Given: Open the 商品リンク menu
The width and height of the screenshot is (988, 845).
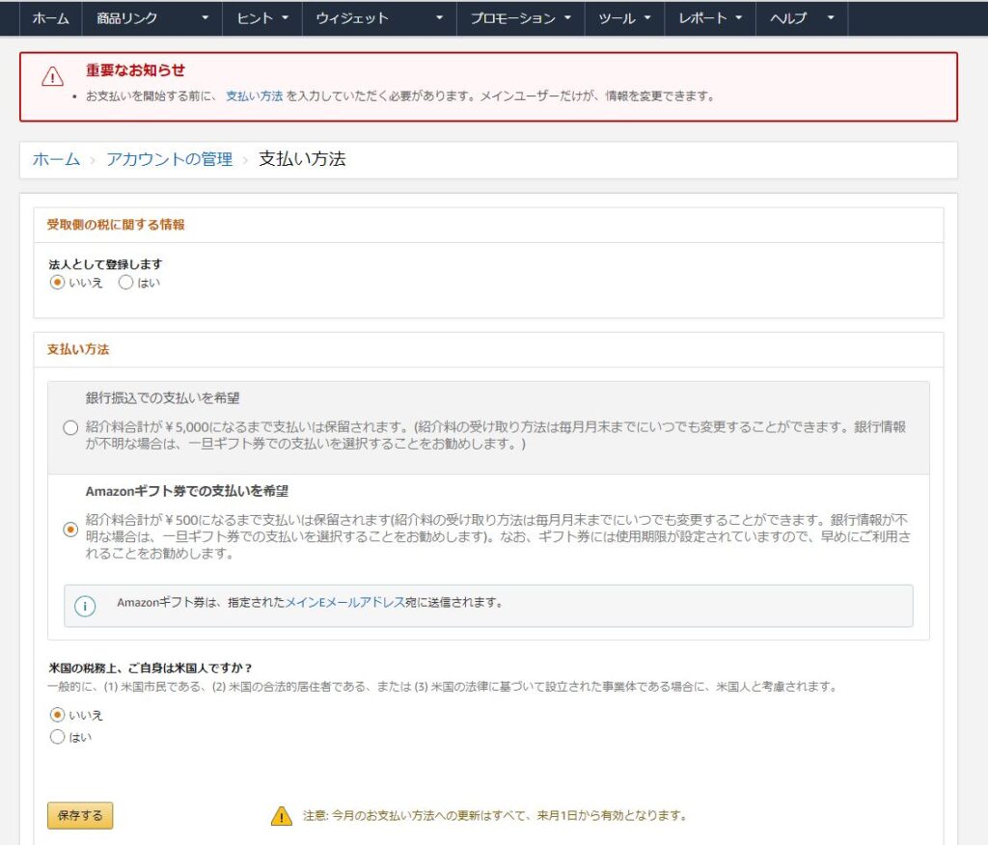Looking at the screenshot, I should click(126, 18).
